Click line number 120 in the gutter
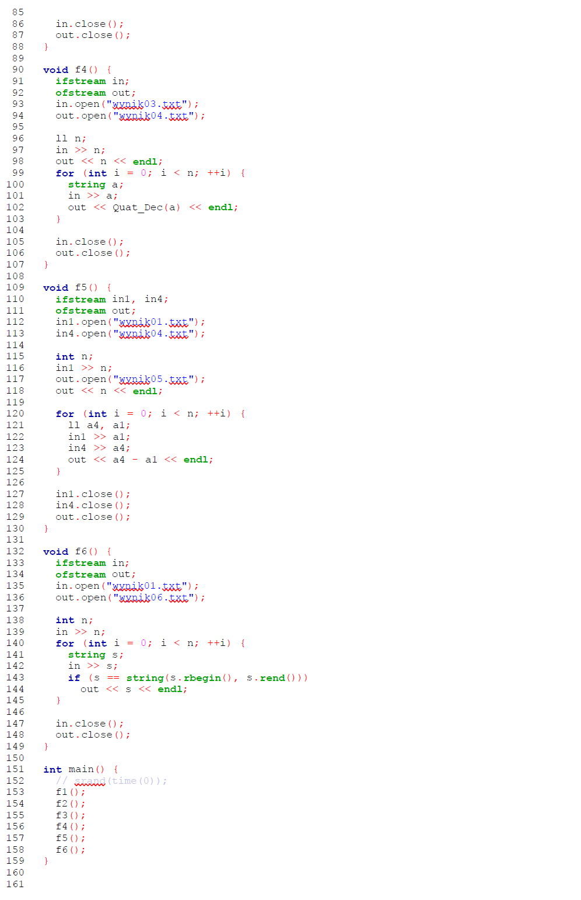 coord(15,413)
